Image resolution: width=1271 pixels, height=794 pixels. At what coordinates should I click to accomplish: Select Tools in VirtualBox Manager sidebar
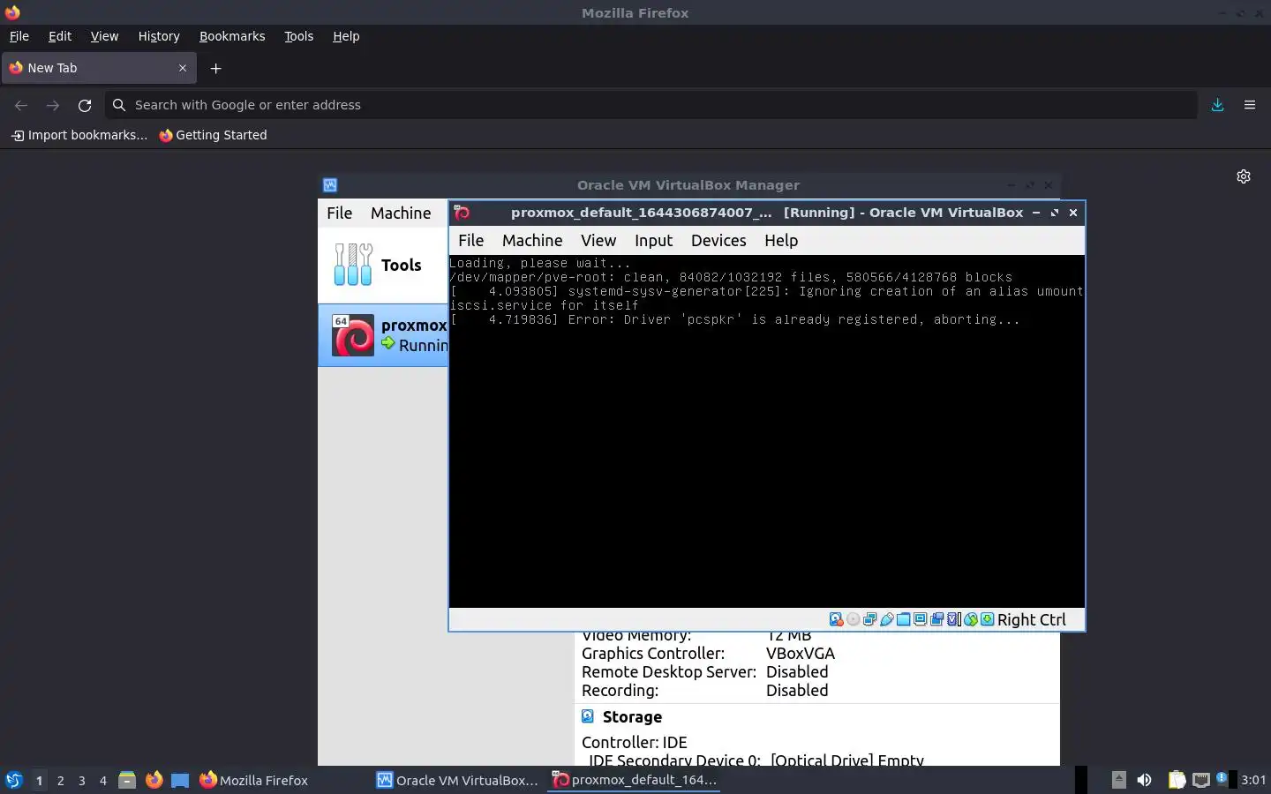pos(382,265)
